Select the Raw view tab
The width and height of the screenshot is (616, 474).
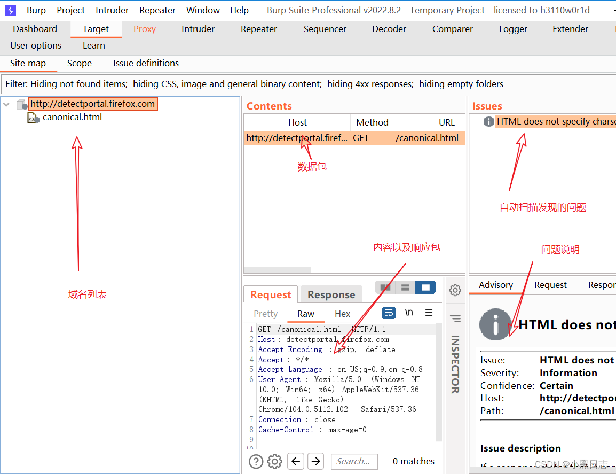(x=306, y=314)
